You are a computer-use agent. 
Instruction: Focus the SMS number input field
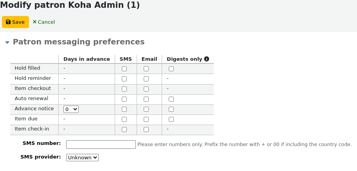(x=101, y=145)
